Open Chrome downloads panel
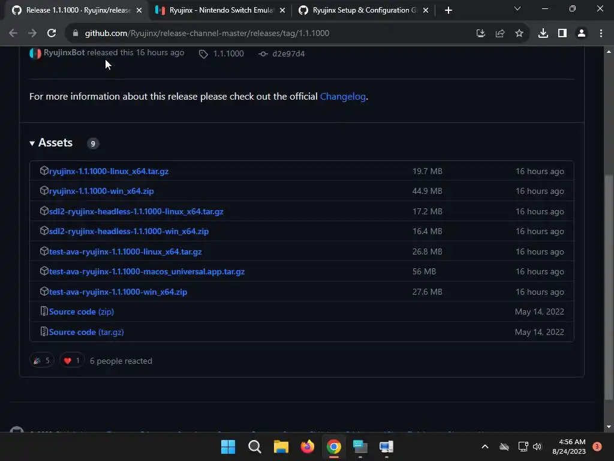The width and height of the screenshot is (614, 461). [543, 34]
